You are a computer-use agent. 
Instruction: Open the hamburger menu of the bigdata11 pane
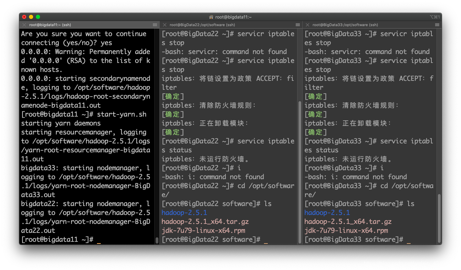155,25
